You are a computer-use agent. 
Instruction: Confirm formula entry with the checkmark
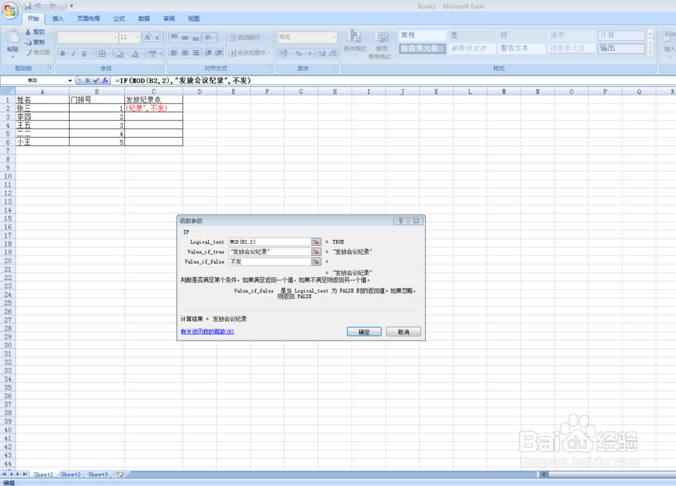96,80
